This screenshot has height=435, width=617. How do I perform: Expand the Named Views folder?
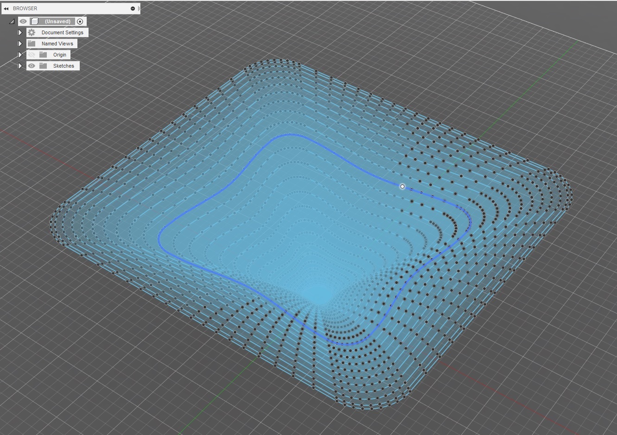[x=20, y=44]
